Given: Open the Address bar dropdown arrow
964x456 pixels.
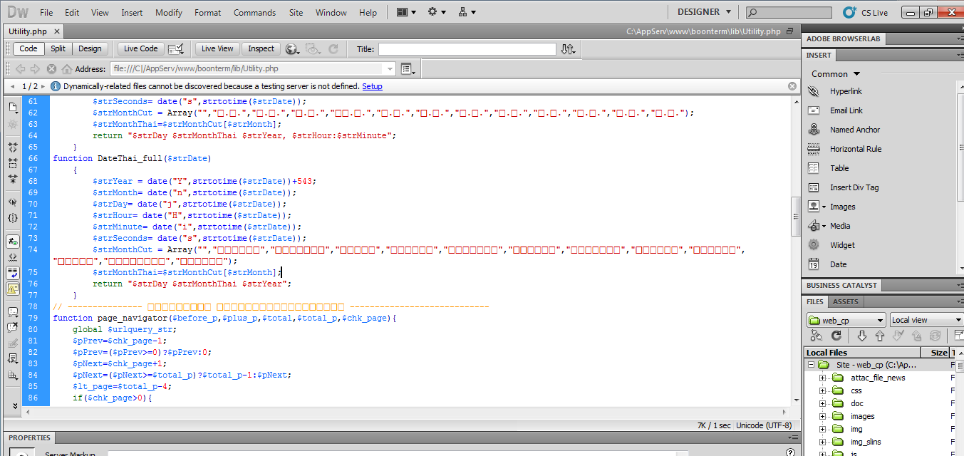Looking at the screenshot, I should (390, 69).
